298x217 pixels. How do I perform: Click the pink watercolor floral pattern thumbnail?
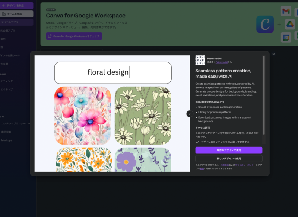click(x=82, y=116)
